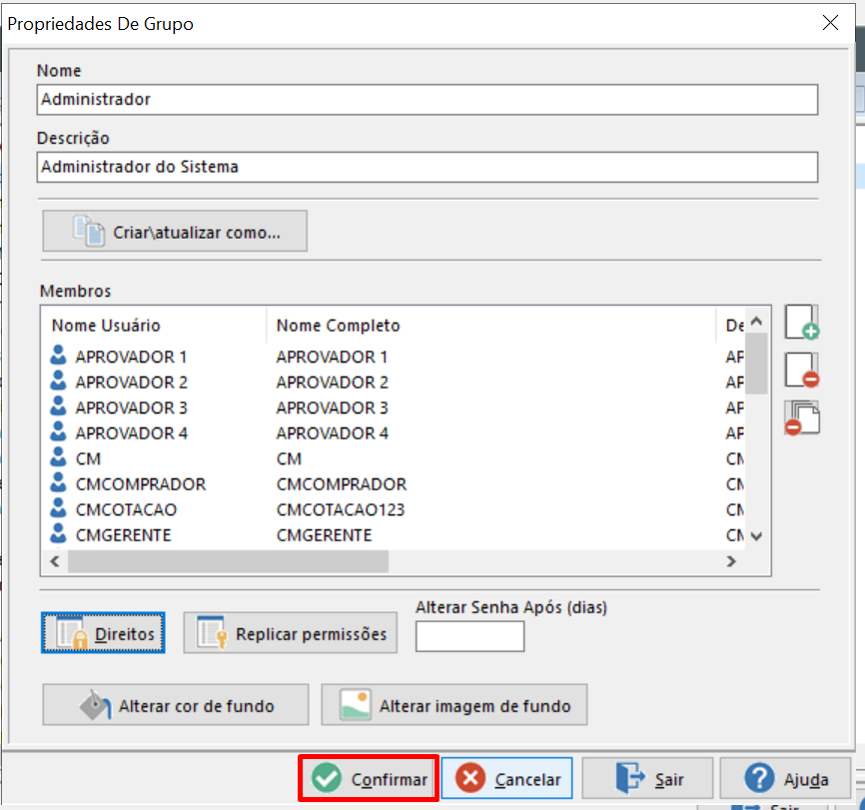Click the Nome input field
This screenshot has height=810, width=865.
tap(428, 100)
